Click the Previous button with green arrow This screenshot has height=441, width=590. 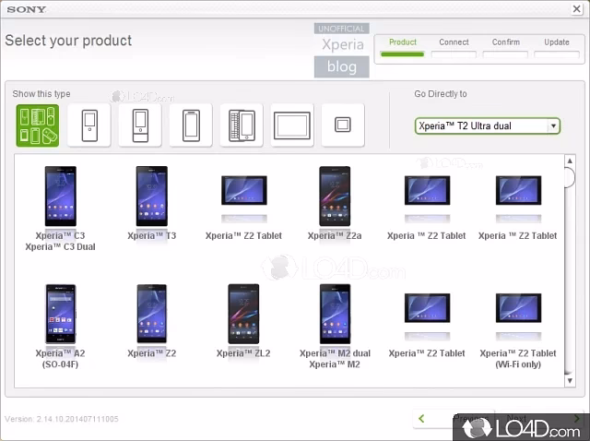click(454, 419)
